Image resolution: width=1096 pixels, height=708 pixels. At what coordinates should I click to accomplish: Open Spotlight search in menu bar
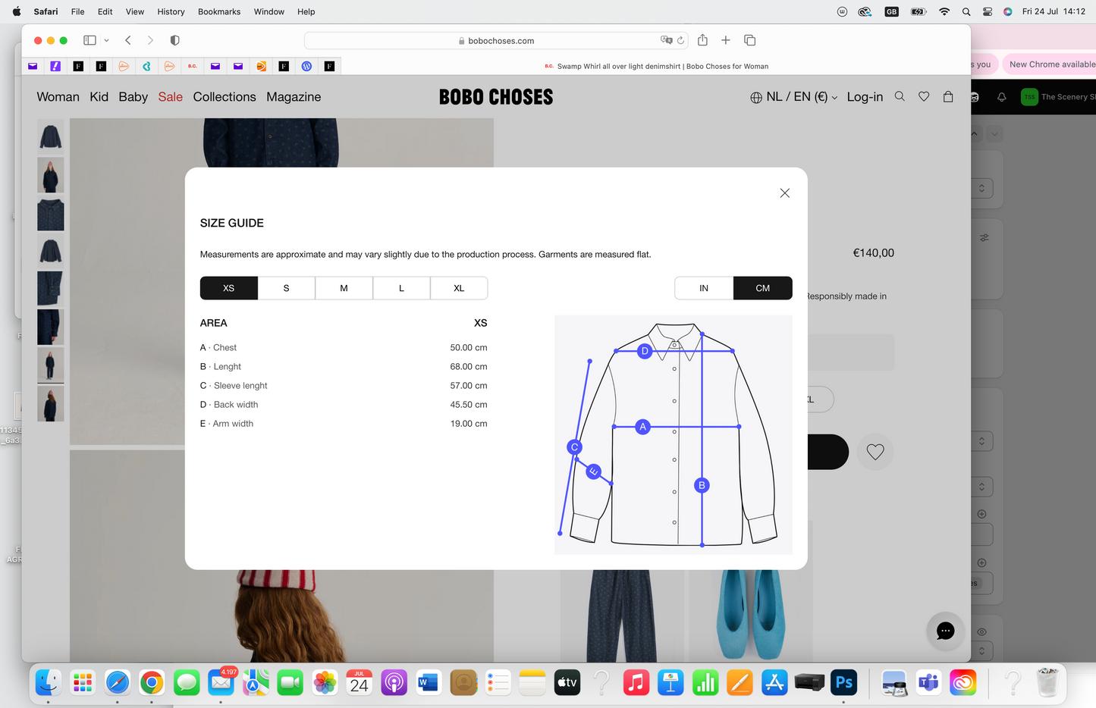pyautogui.click(x=966, y=11)
